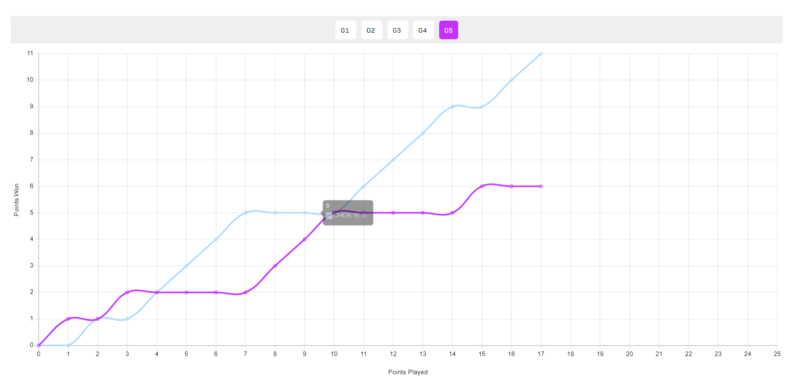Open the G3 game tab
The height and width of the screenshot is (385, 801).
(x=397, y=30)
